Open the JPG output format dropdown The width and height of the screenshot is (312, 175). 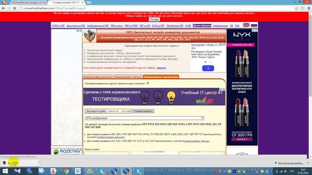tap(144, 118)
